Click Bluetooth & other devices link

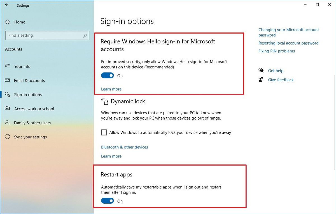124,147
